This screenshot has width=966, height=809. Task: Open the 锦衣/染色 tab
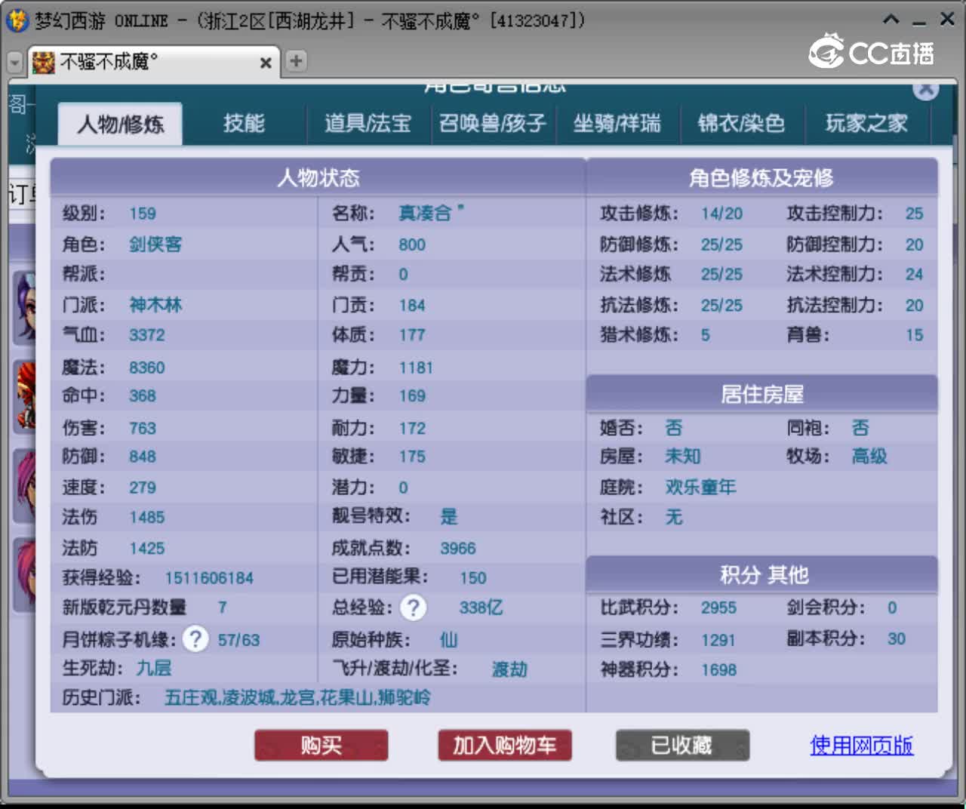tap(742, 123)
